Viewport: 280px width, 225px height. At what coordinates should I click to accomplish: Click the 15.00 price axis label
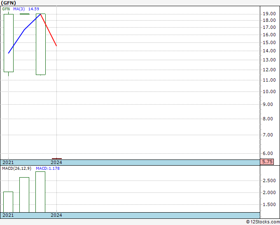(x=269, y=42)
